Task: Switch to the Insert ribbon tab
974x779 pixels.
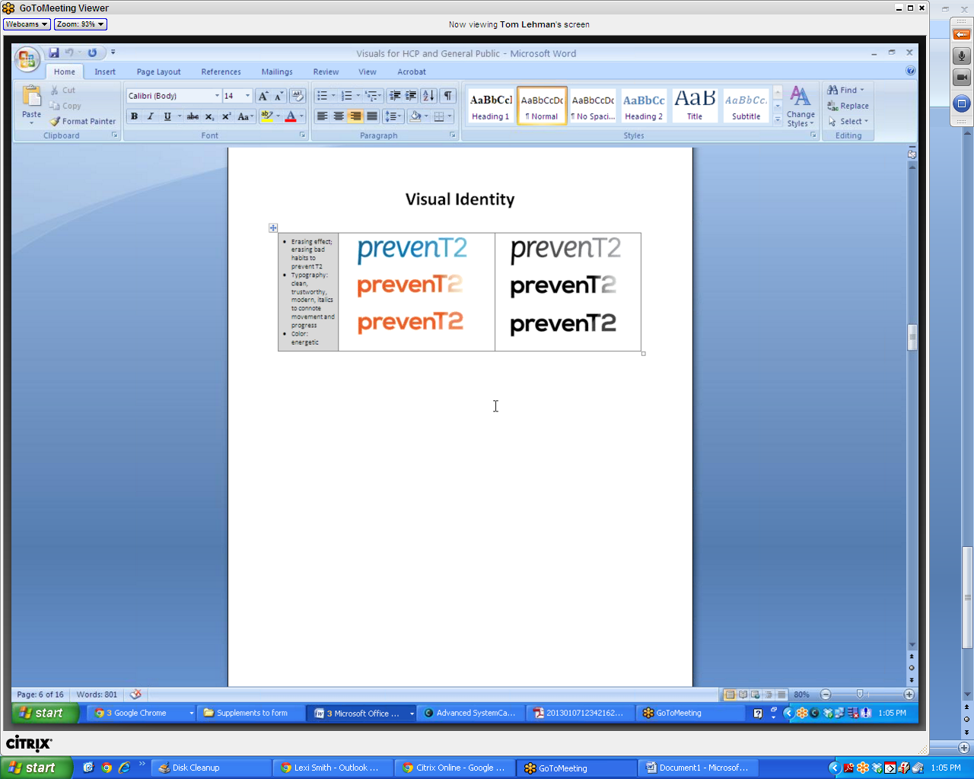Action: tap(105, 72)
